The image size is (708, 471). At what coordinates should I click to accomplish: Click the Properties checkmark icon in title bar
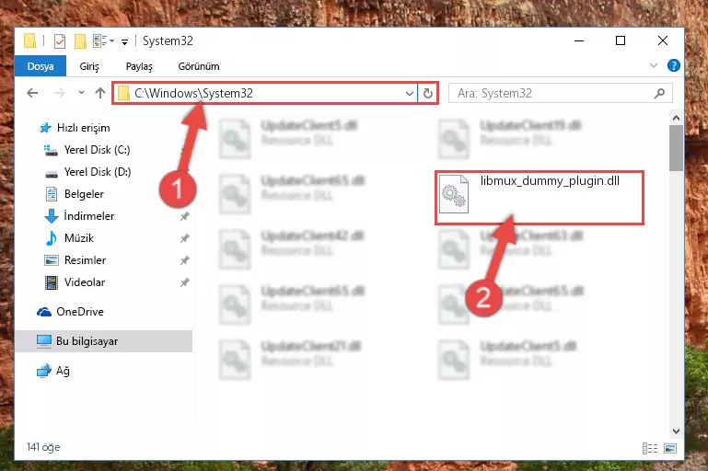click(60, 41)
